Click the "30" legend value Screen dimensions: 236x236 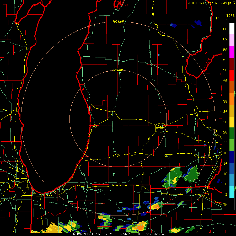225,122
